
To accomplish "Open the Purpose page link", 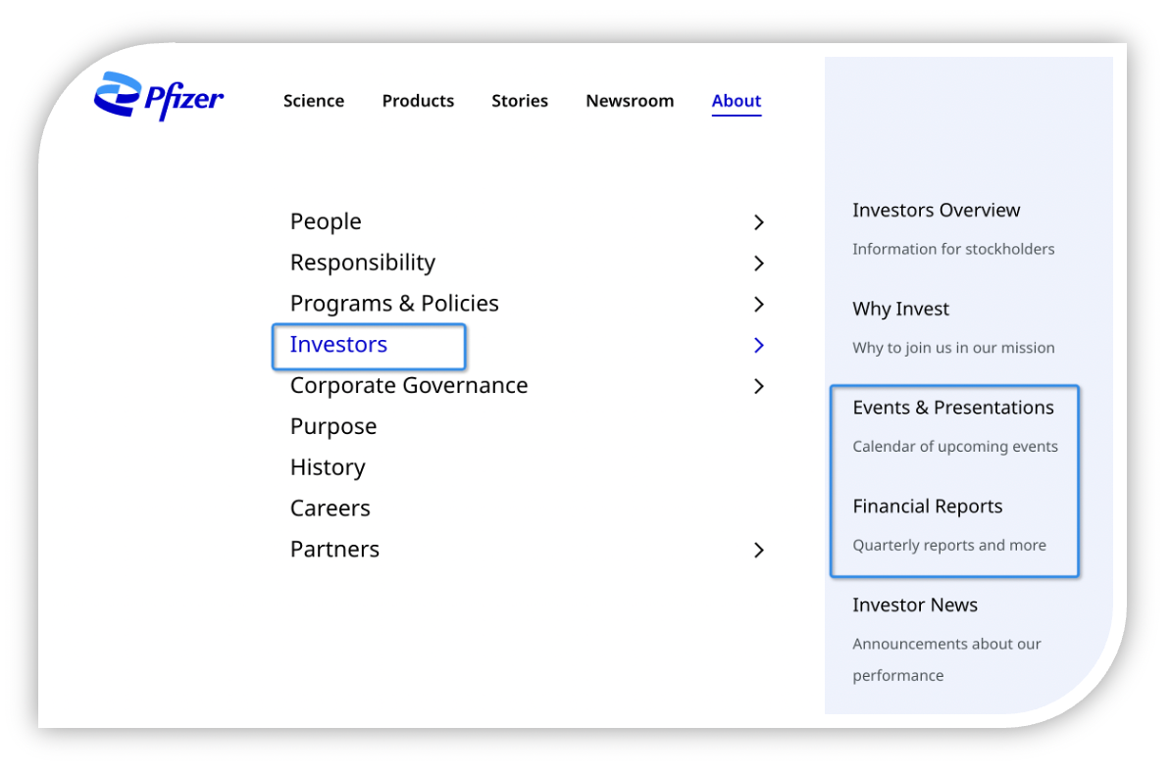I will pos(333,426).
